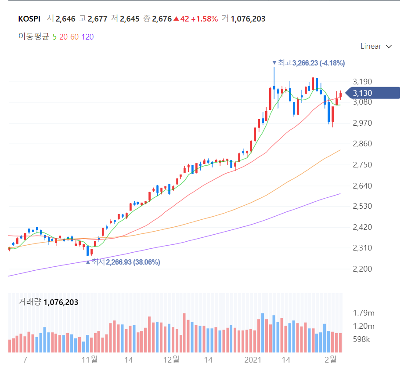The height and width of the screenshot is (385, 404).
Task: Click the blue triangle at the 최고 marker
Action: coord(274,63)
